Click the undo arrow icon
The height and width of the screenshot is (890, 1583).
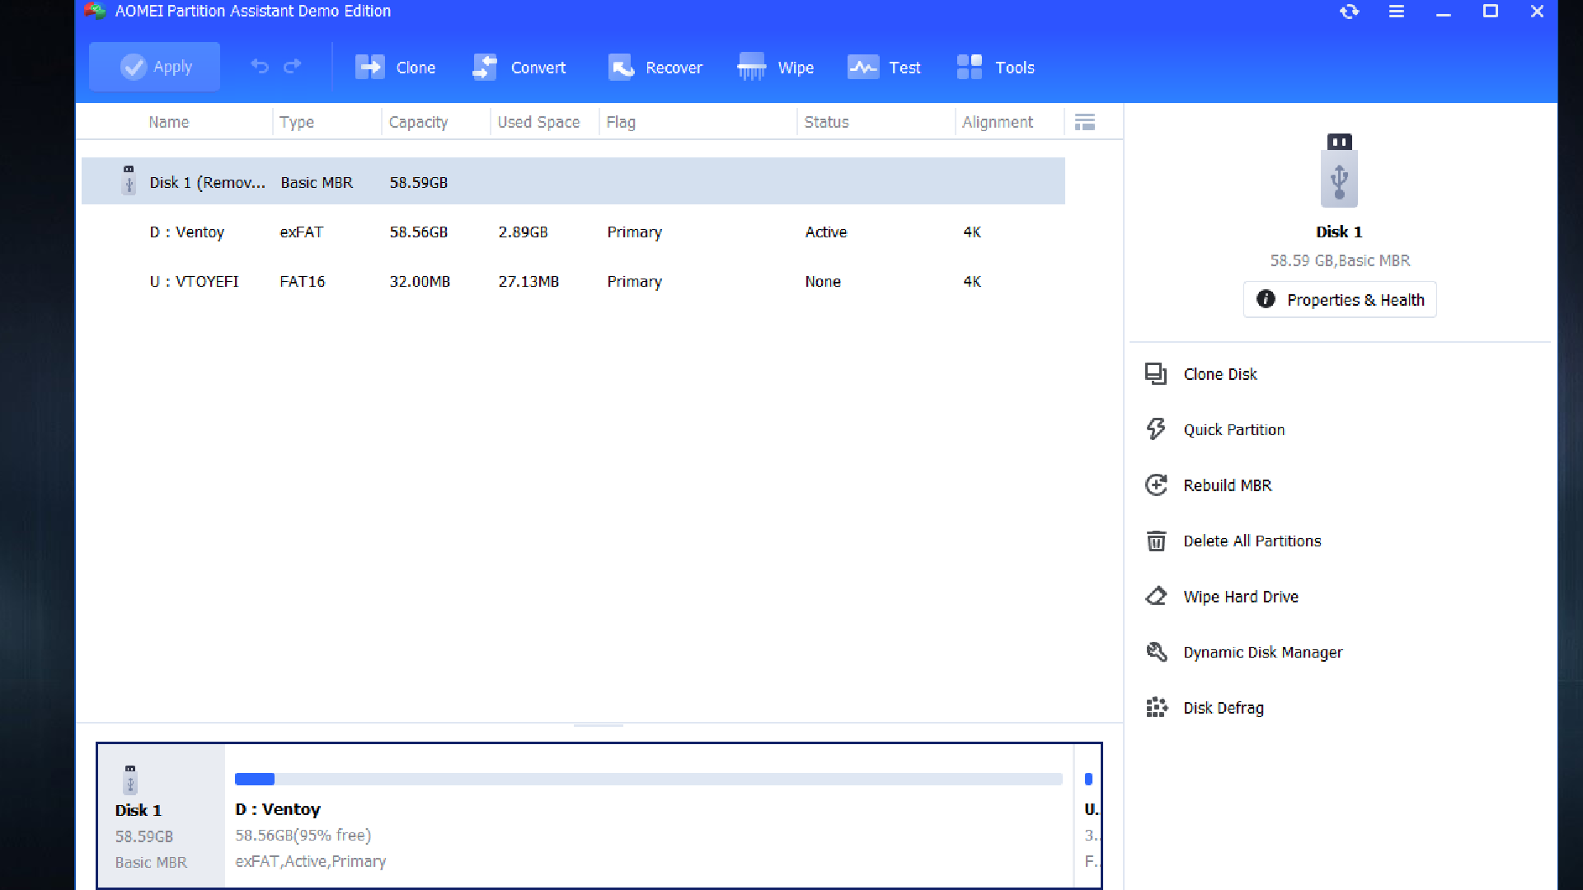click(260, 67)
